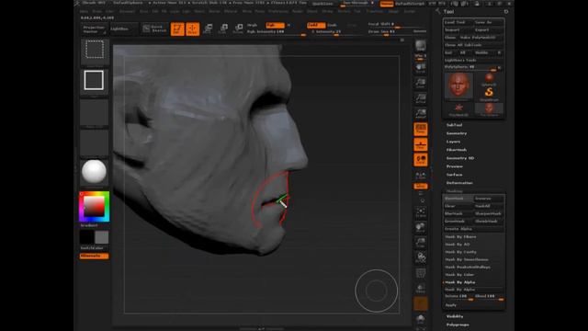Screen dimensions: 588x331
Task: Click the L.Sym icon
Action: click(421, 176)
